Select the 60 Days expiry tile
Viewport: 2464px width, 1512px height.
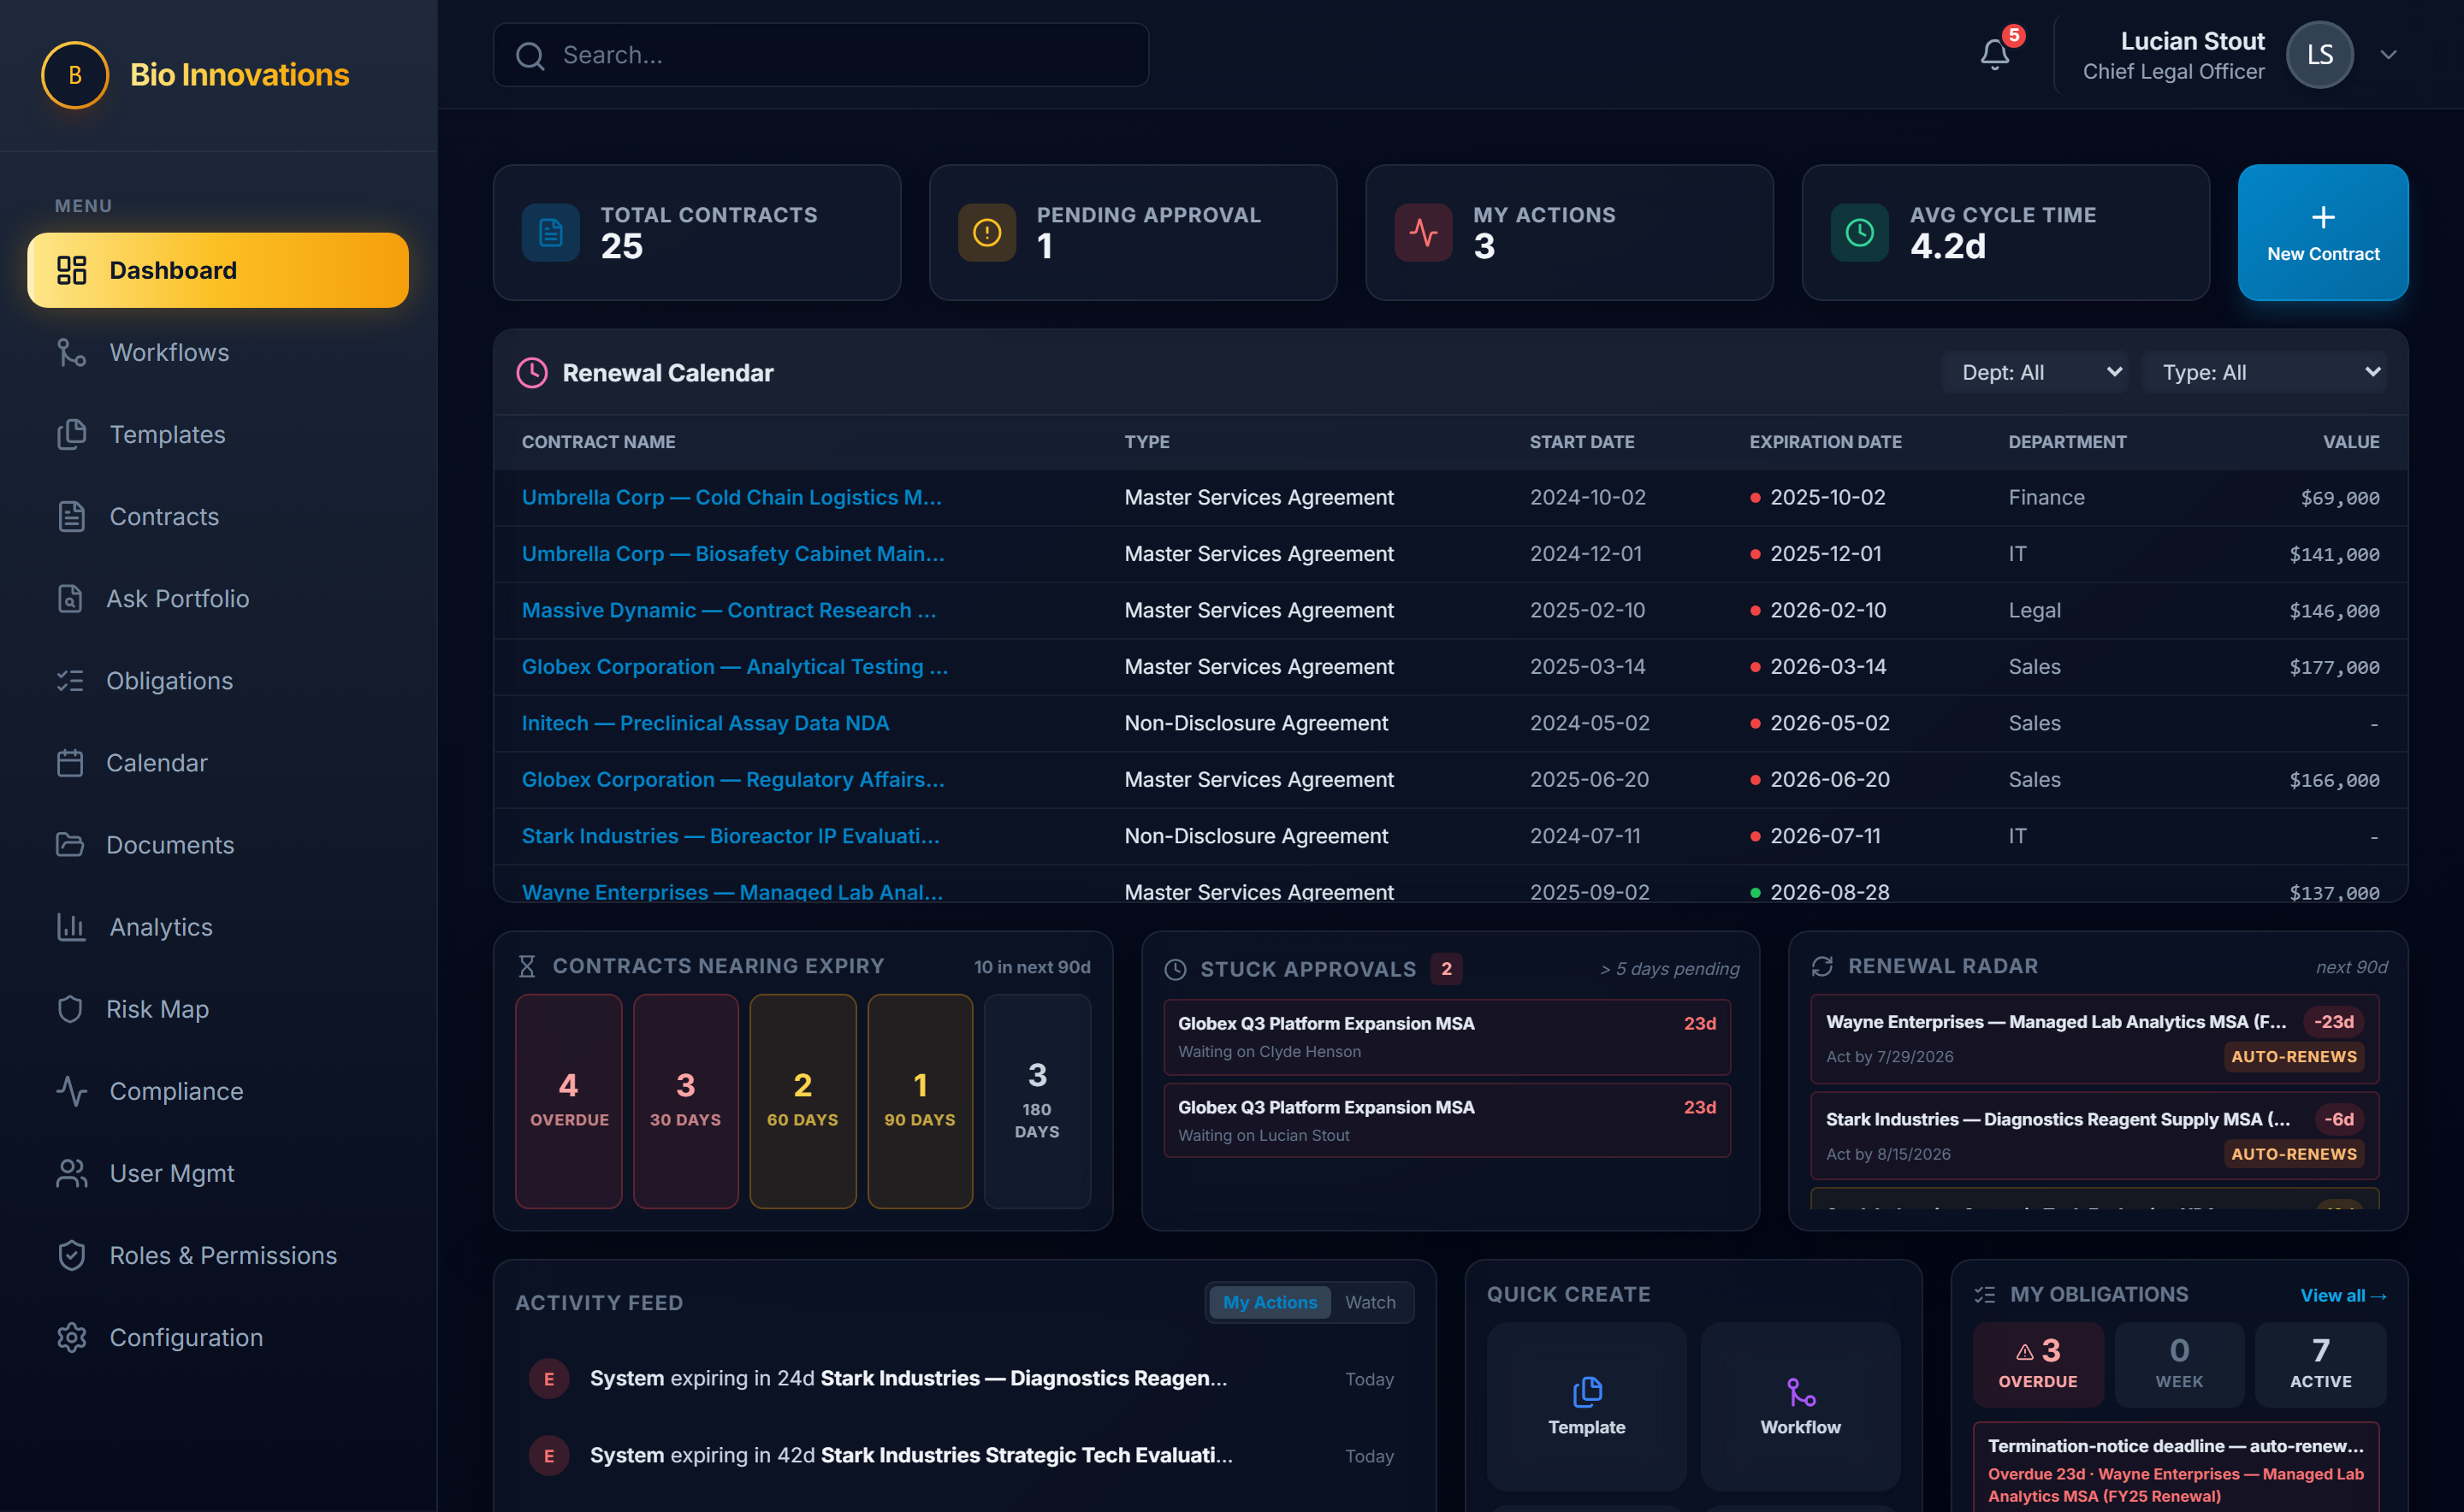click(803, 1101)
